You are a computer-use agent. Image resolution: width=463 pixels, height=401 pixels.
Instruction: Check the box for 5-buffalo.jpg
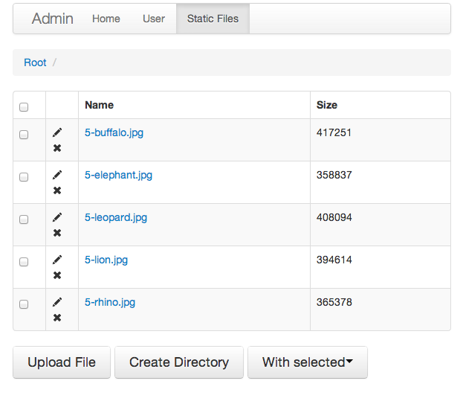[x=24, y=135]
